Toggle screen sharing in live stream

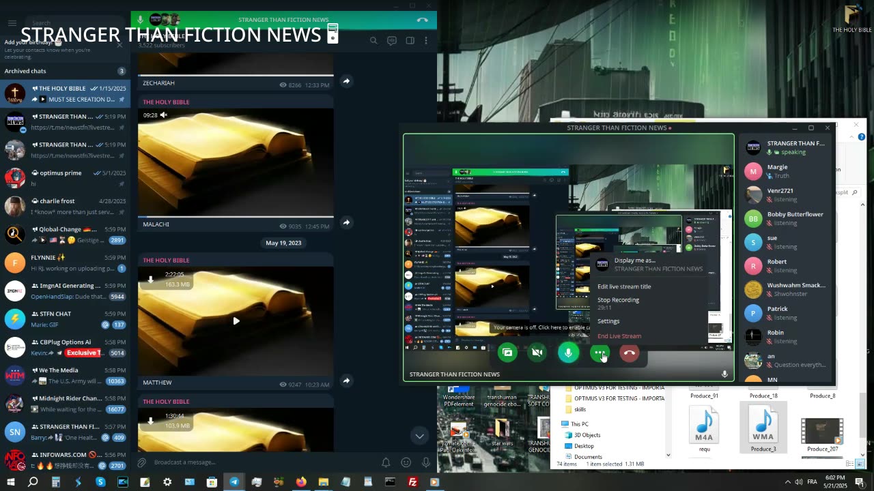[507, 353]
